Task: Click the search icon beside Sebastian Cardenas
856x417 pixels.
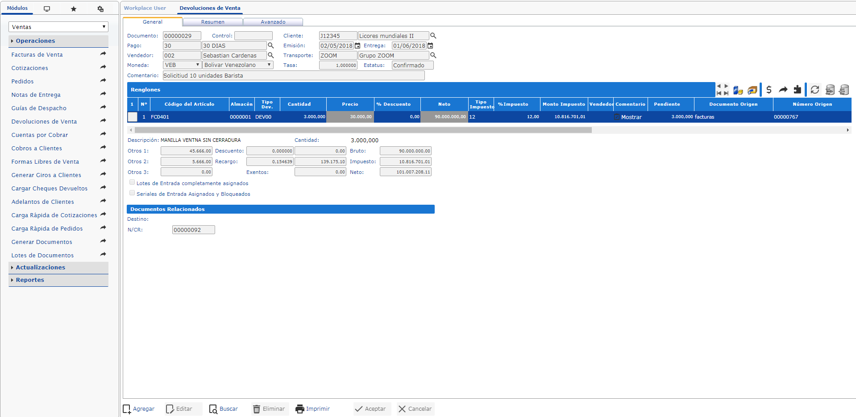Action: 270,55
